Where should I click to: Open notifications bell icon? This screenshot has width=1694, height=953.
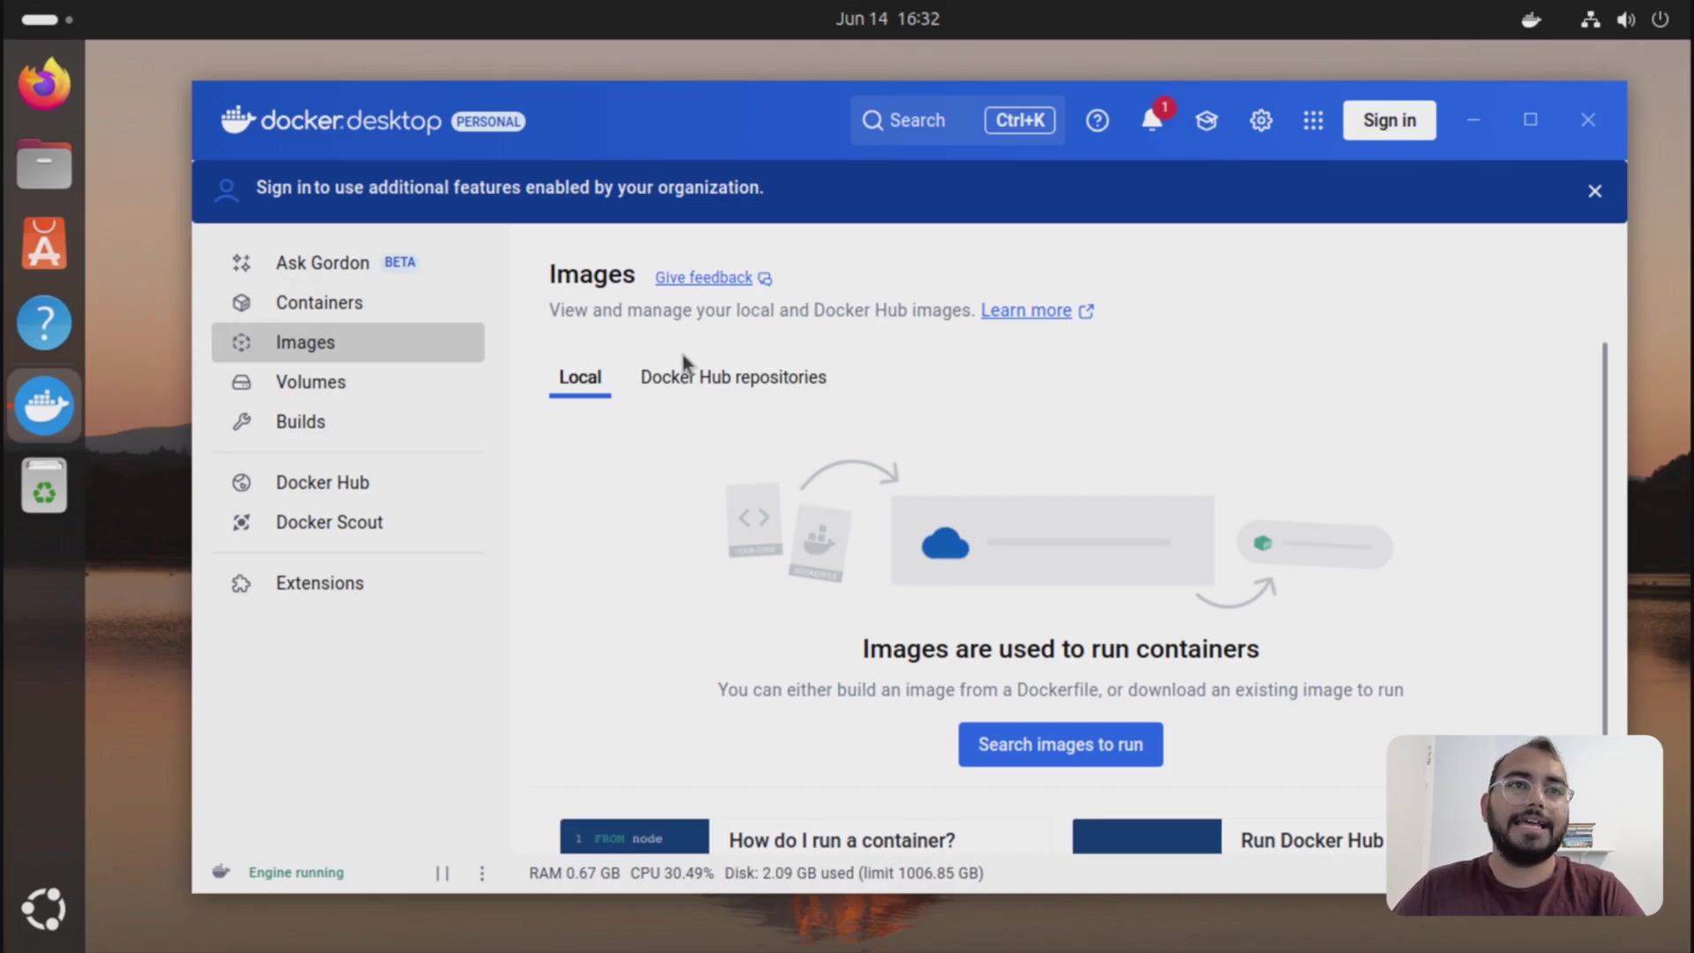[x=1152, y=119]
